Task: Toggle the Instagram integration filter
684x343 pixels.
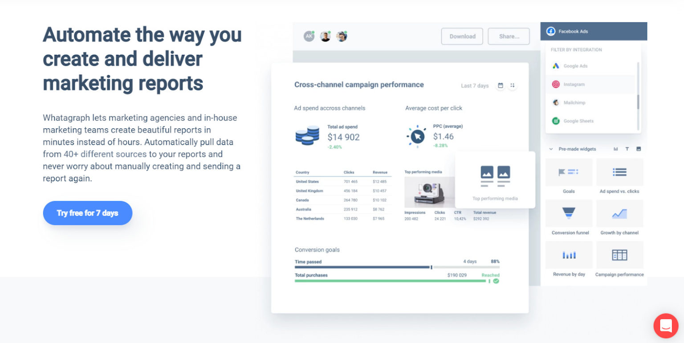Action: [x=574, y=84]
